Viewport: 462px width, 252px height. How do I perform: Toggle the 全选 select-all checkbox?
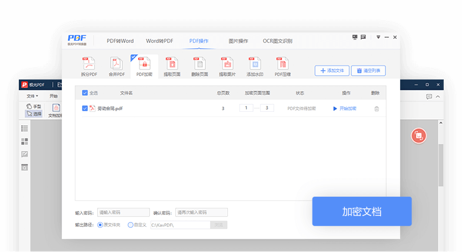click(85, 93)
